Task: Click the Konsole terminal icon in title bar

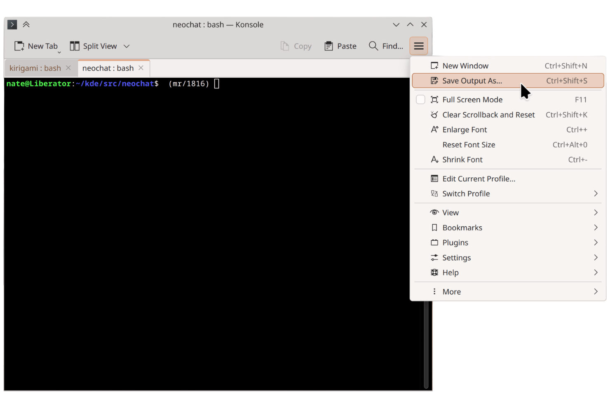Action: [12, 25]
